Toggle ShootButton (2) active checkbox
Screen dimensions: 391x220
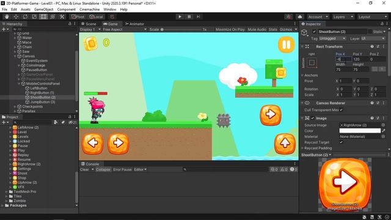point(314,32)
